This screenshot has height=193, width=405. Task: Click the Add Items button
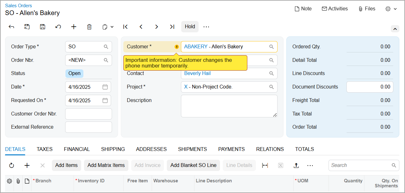[x=66, y=165]
